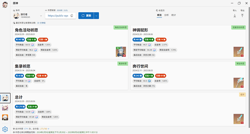Image resolution: width=250 pixels, height=134 pixels.
Task: Click the export upload arrow icon
Action: pos(242,16)
